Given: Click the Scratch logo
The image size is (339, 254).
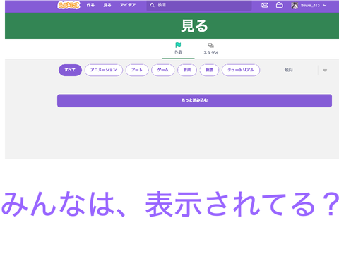Looking at the screenshot, I should pos(69,5).
